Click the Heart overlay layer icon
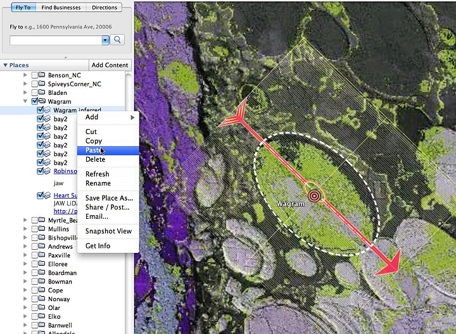456x334 pixels. [x=47, y=195]
